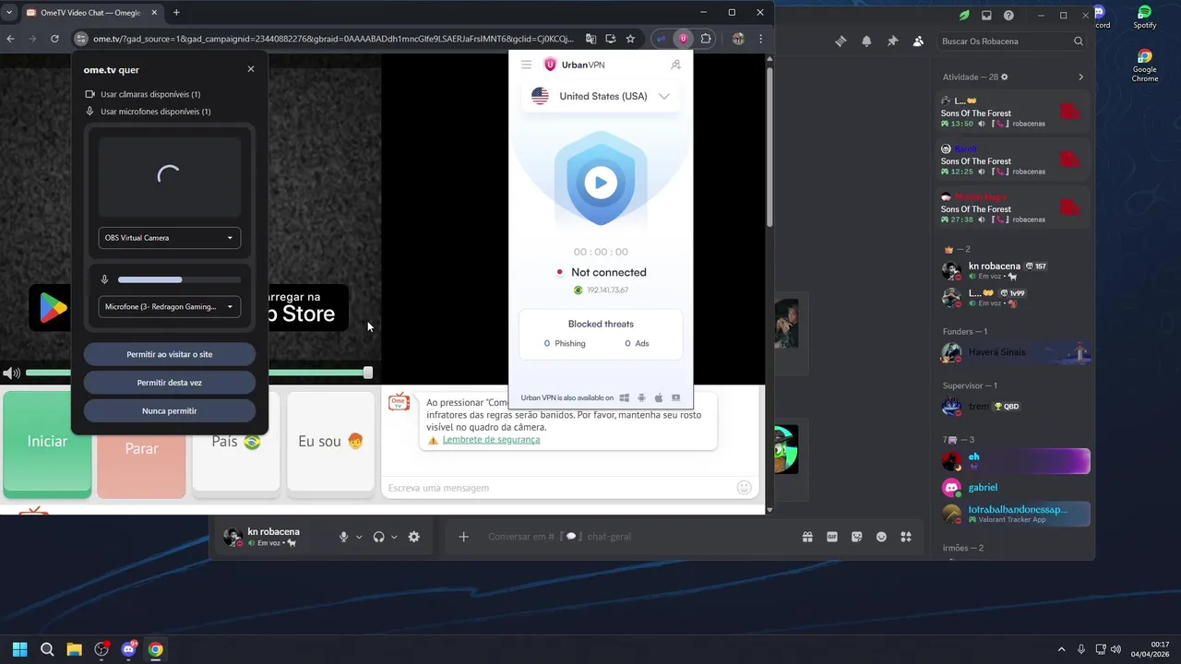
Task: Open Discord emoji picker in chat bar
Action: click(881, 537)
